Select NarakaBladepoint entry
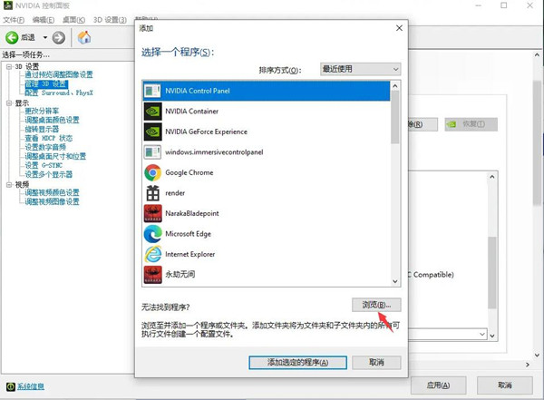Image resolution: width=544 pixels, height=400 pixels. pyautogui.click(x=267, y=213)
